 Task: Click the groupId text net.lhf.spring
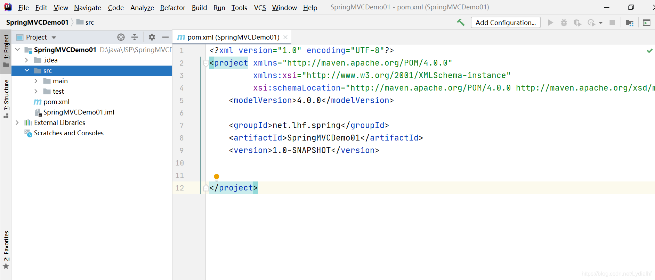point(306,125)
